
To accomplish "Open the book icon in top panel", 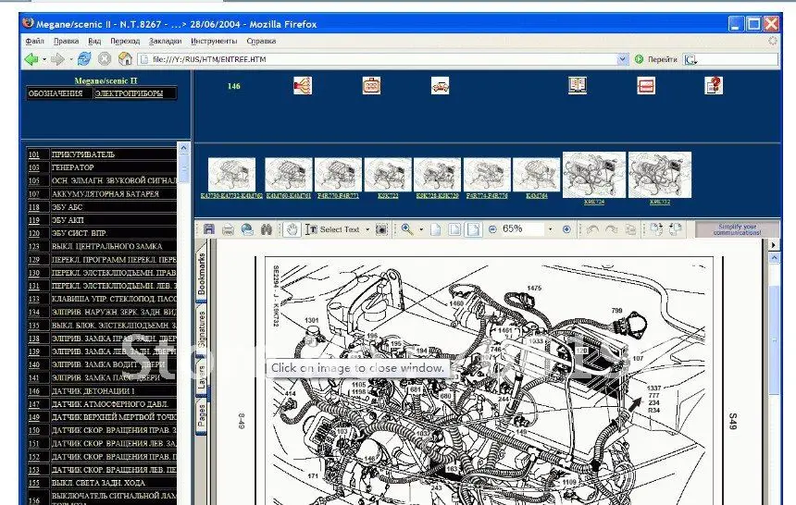I will point(578,85).
